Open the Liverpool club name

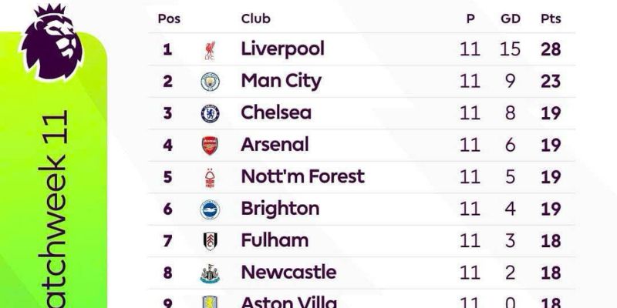pos(282,49)
